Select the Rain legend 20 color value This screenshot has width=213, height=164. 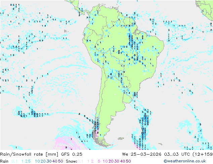coord(43,161)
